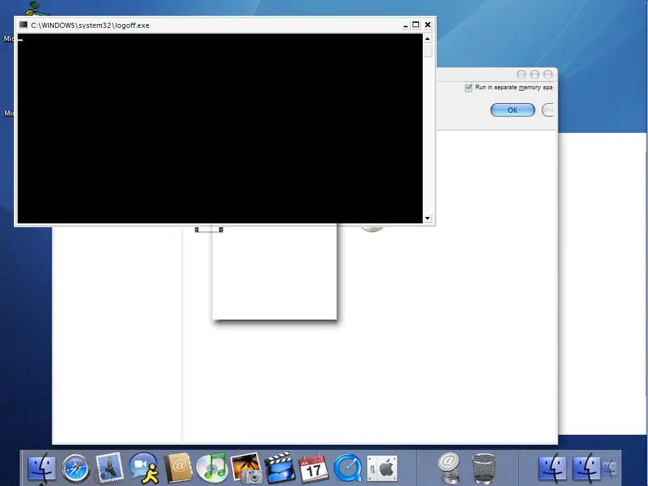The image size is (648, 486).
Task: Open iPhoto from the dock
Action: 246,468
